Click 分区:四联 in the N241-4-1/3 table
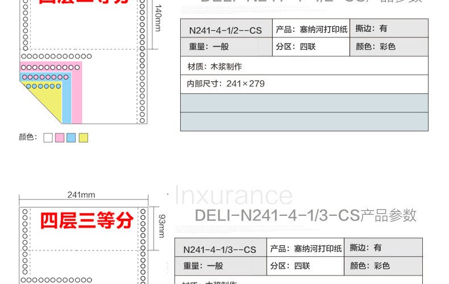The width and height of the screenshot is (449, 284). coord(305,266)
